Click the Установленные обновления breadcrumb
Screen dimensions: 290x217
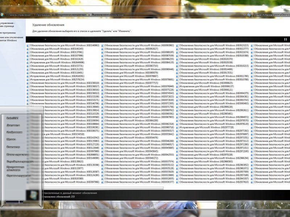(x=107, y=15)
